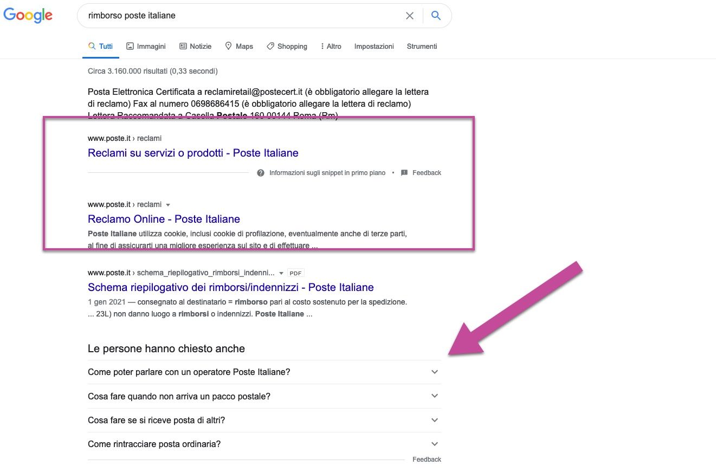
Task: Select the Tutti tab
Action: click(x=101, y=47)
